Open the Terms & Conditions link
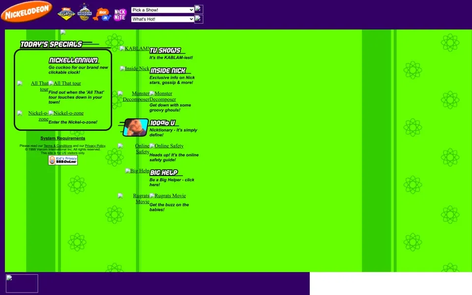Screen dimensions: 472x295 click(58, 146)
